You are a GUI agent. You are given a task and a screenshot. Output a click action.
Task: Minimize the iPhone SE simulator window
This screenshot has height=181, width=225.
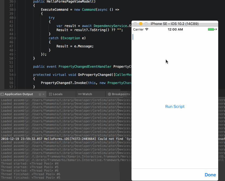click(141, 24)
